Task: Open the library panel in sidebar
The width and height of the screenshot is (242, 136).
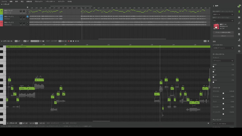Action: (x=239, y=28)
